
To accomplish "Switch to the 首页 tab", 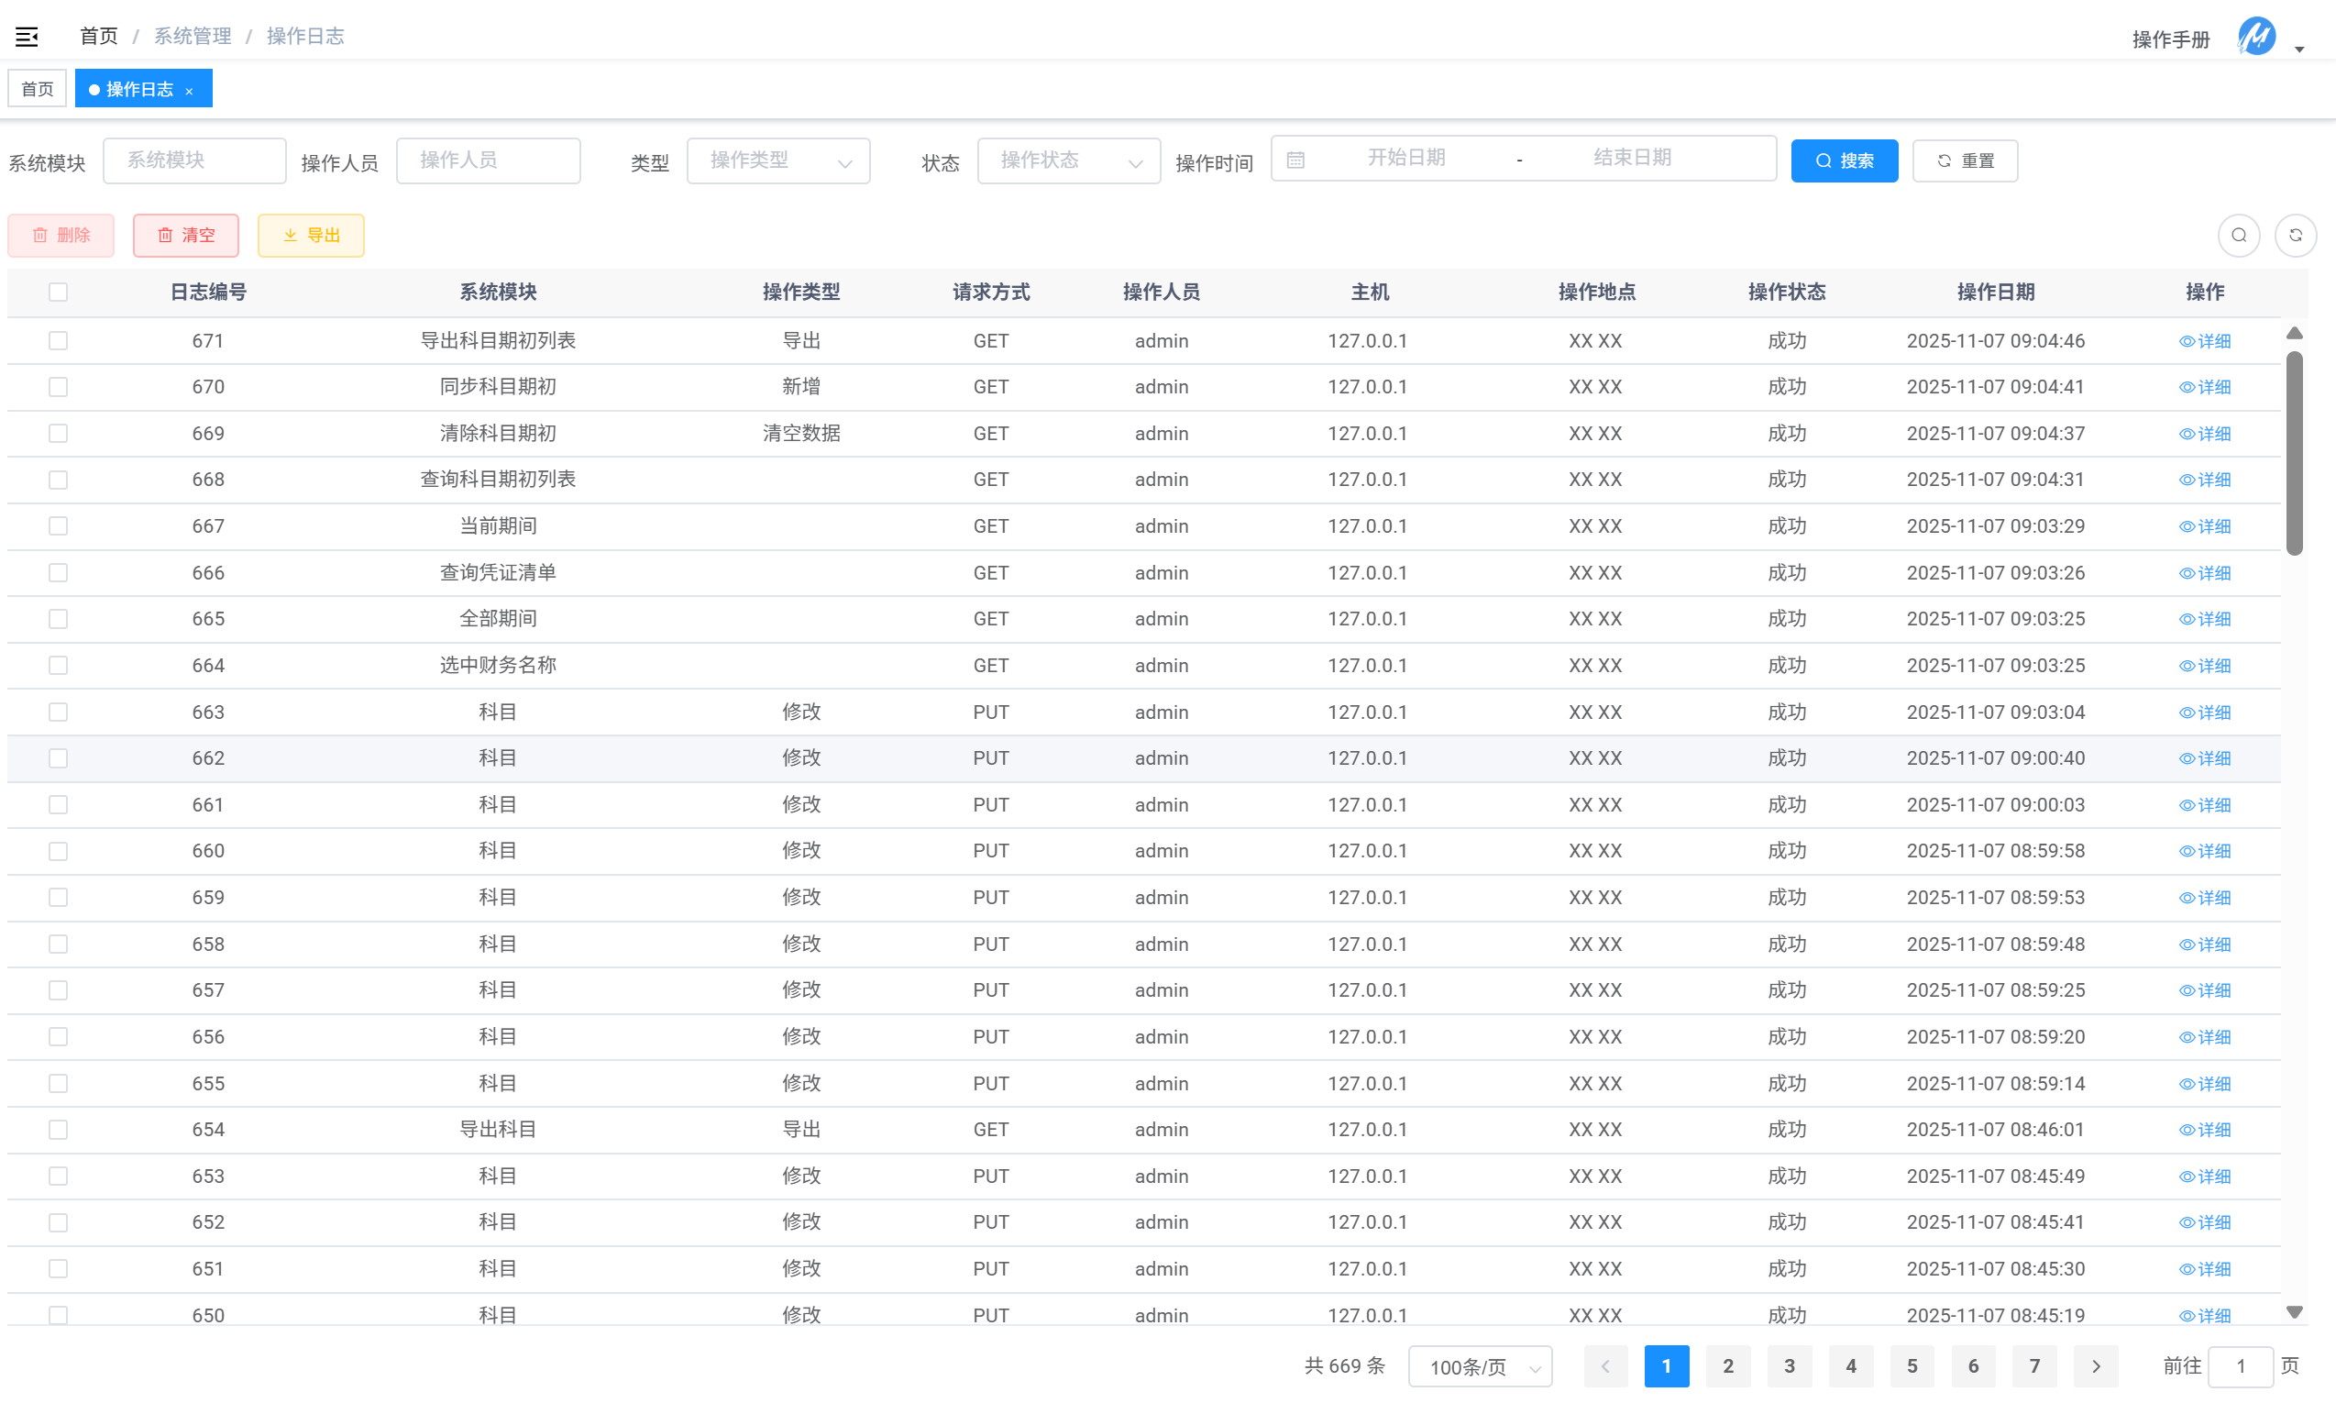I will point(38,89).
